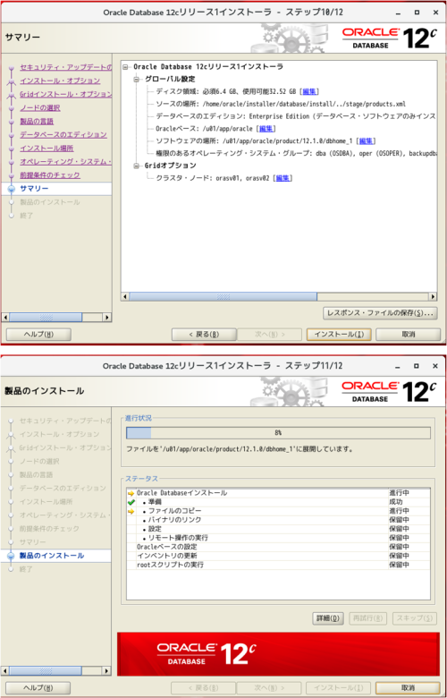Click ソースの場所 products.xml path row
The image size is (447, 698).
pyautogui.click(x=281, y=104)
